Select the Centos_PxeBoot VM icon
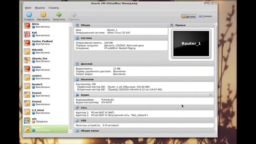The image size is (256, 144). 27,43
